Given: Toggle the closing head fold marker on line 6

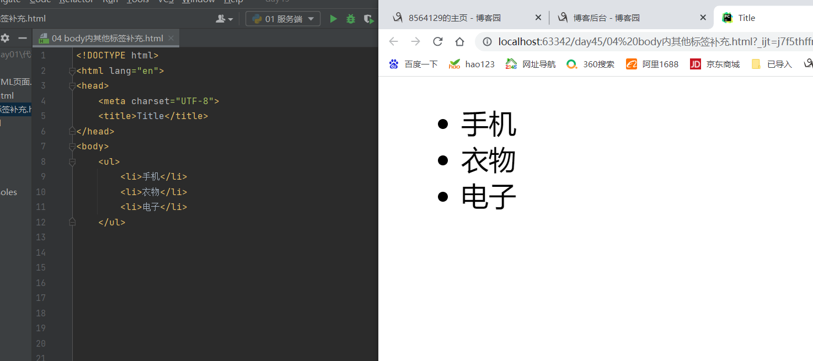Looking at the screenshot, I should [x=72, y=131].
